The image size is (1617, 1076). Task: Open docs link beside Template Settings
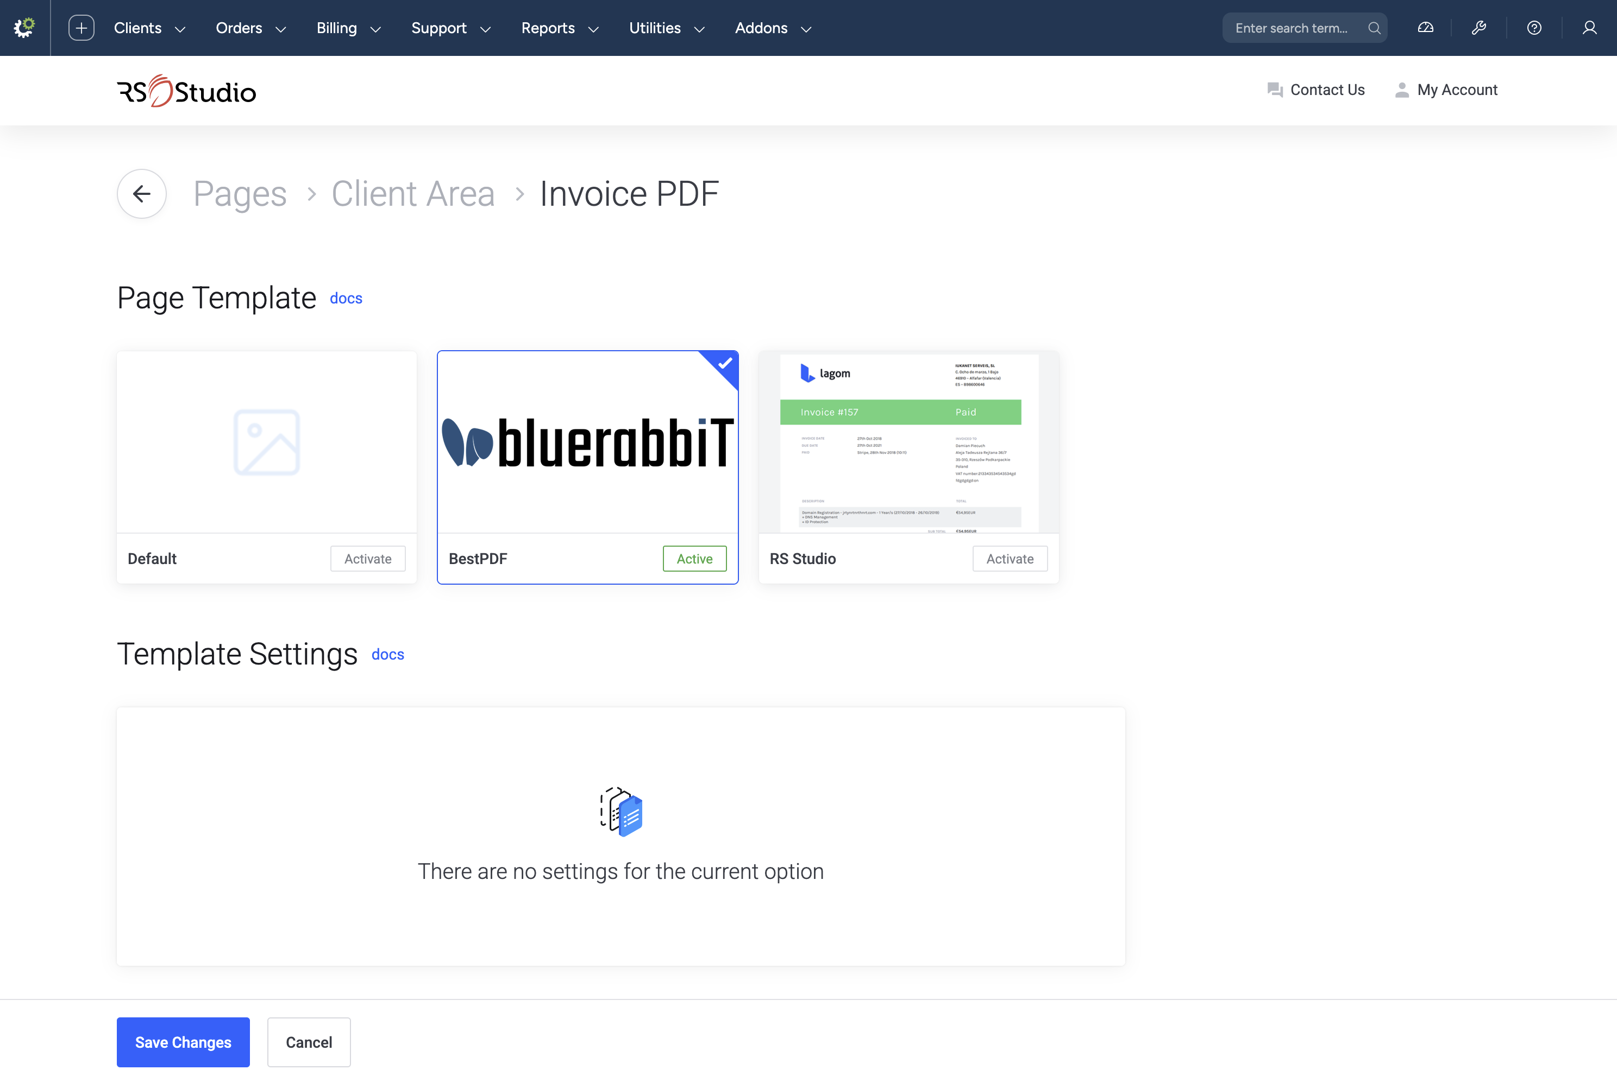click(387, 655)
